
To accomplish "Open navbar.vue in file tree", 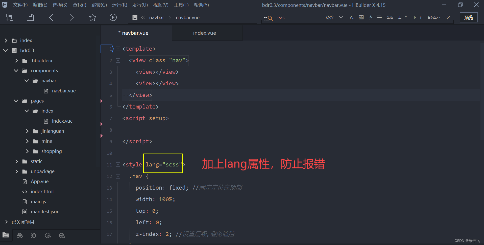I will pyautogui.click(x=64, y=91).
